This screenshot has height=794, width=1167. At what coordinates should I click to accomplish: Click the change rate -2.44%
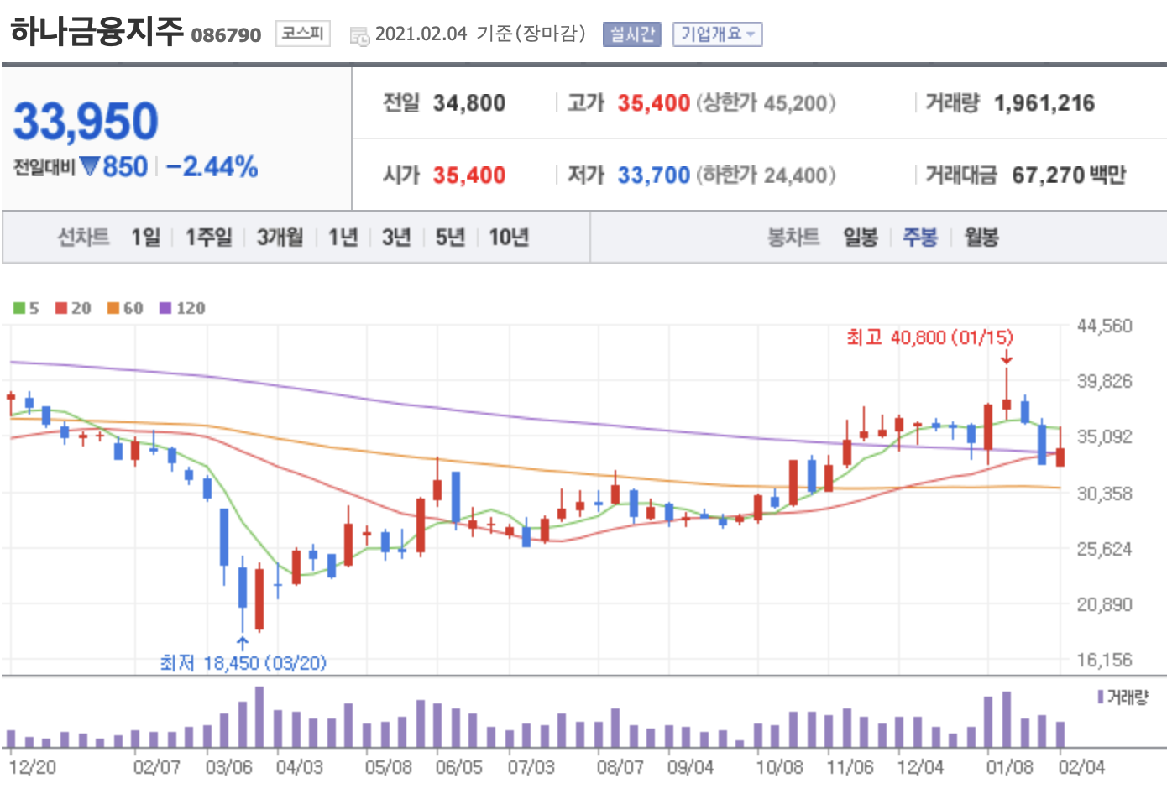(212, 167)
